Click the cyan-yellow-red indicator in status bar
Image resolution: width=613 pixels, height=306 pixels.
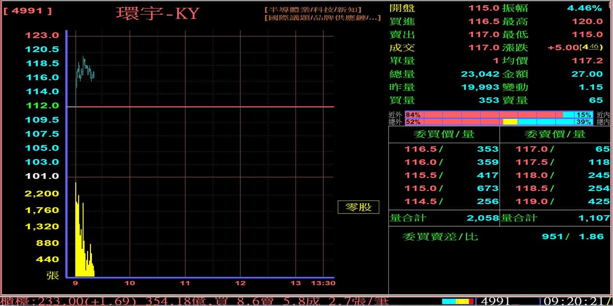[457, 301]
